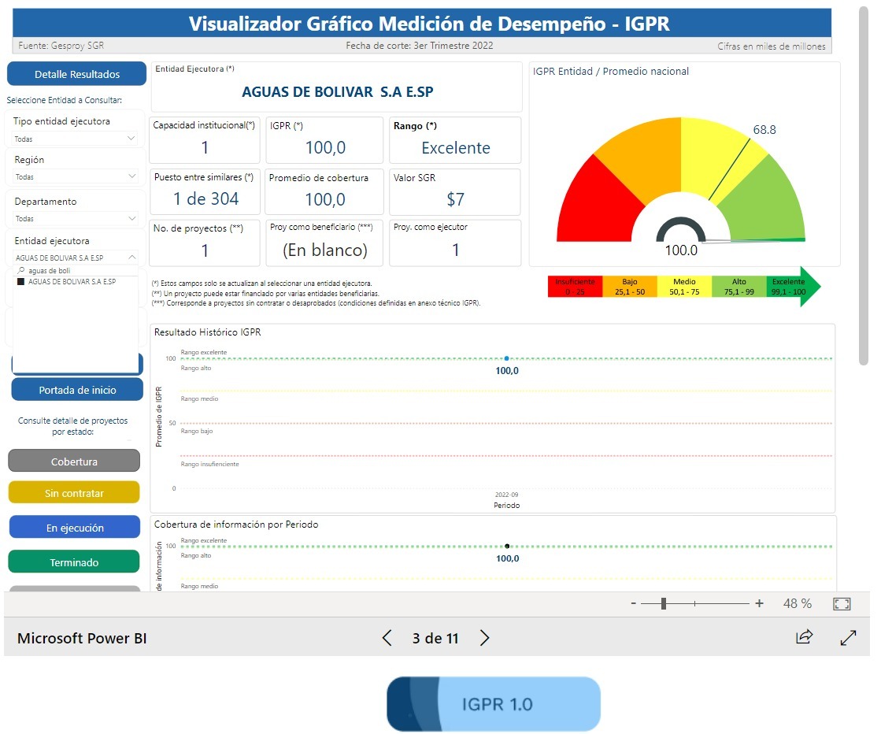The image size is (881, 734).
Task: Check AGUAS DE BOLIVAR S.A E.SP checkbox
Action: [20, 282]
